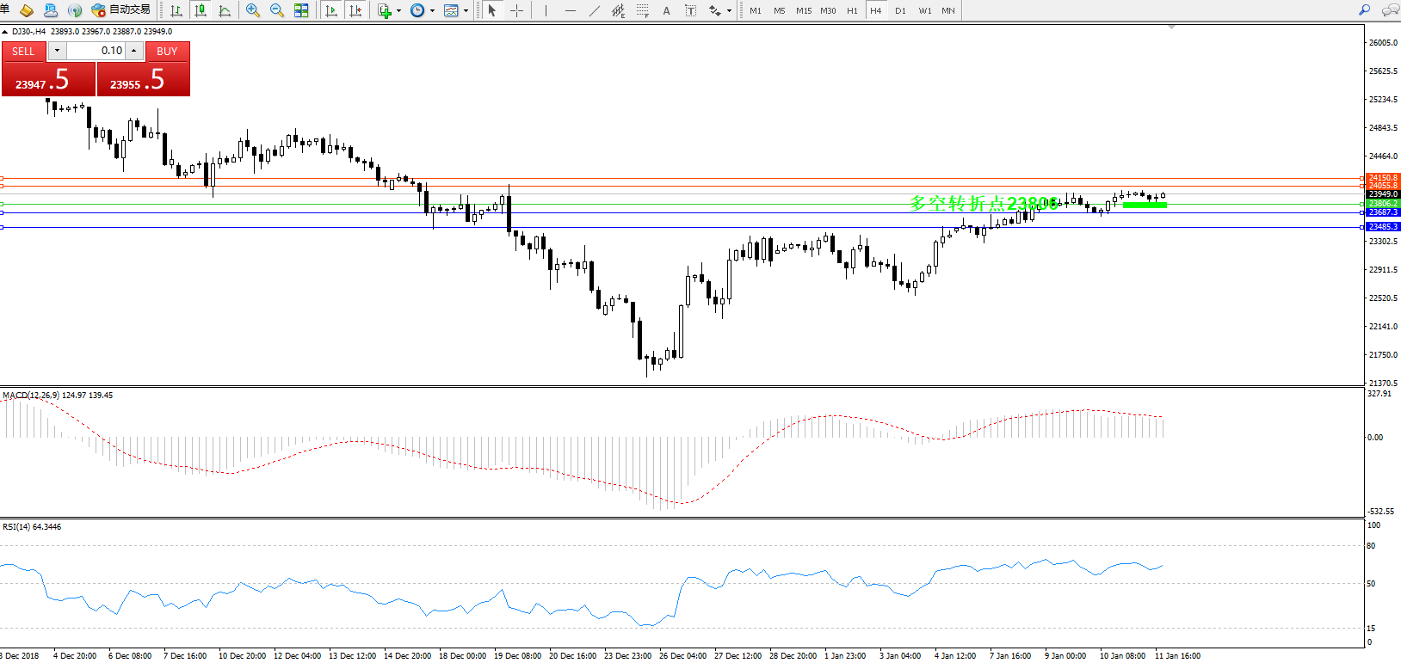Click the 0.10 lot volume field
Viewport: 1401px width, 663px height.
(x=96, y=51)
